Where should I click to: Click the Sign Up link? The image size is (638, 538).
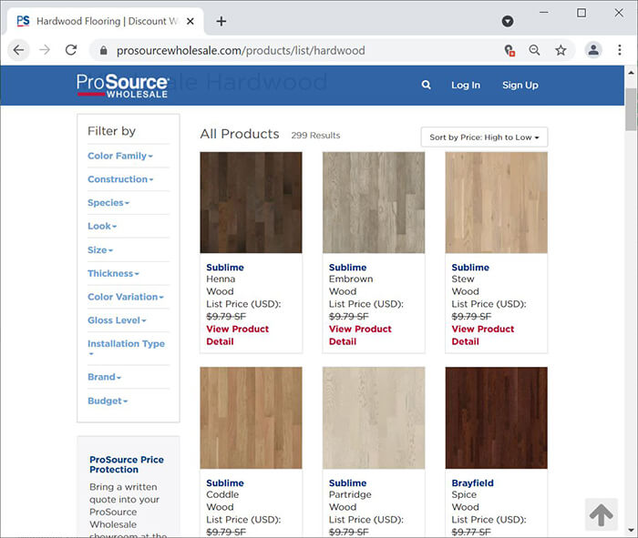[520, 86]
